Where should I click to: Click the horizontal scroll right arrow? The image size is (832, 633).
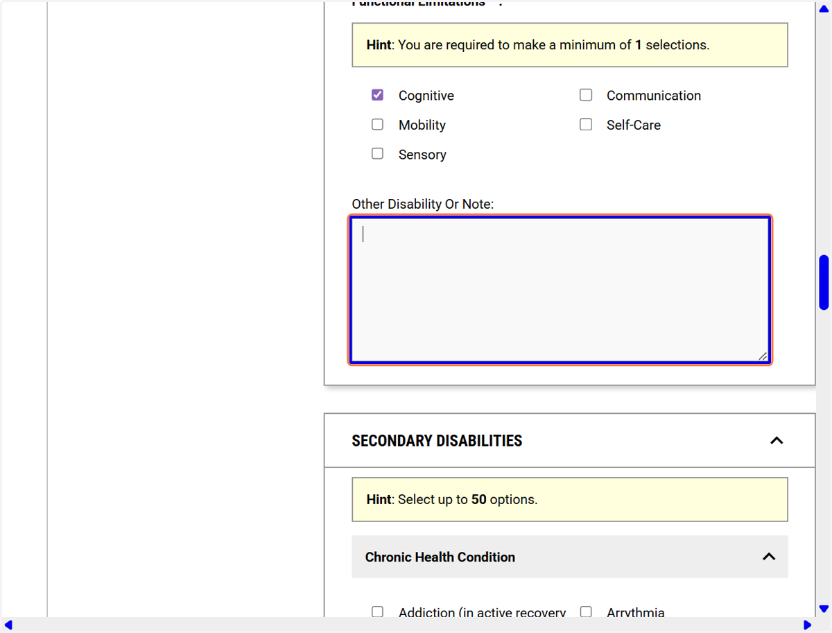[807, 625]
